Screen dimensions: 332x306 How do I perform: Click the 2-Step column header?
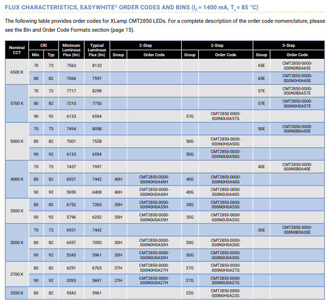click(x=146, y=45)
